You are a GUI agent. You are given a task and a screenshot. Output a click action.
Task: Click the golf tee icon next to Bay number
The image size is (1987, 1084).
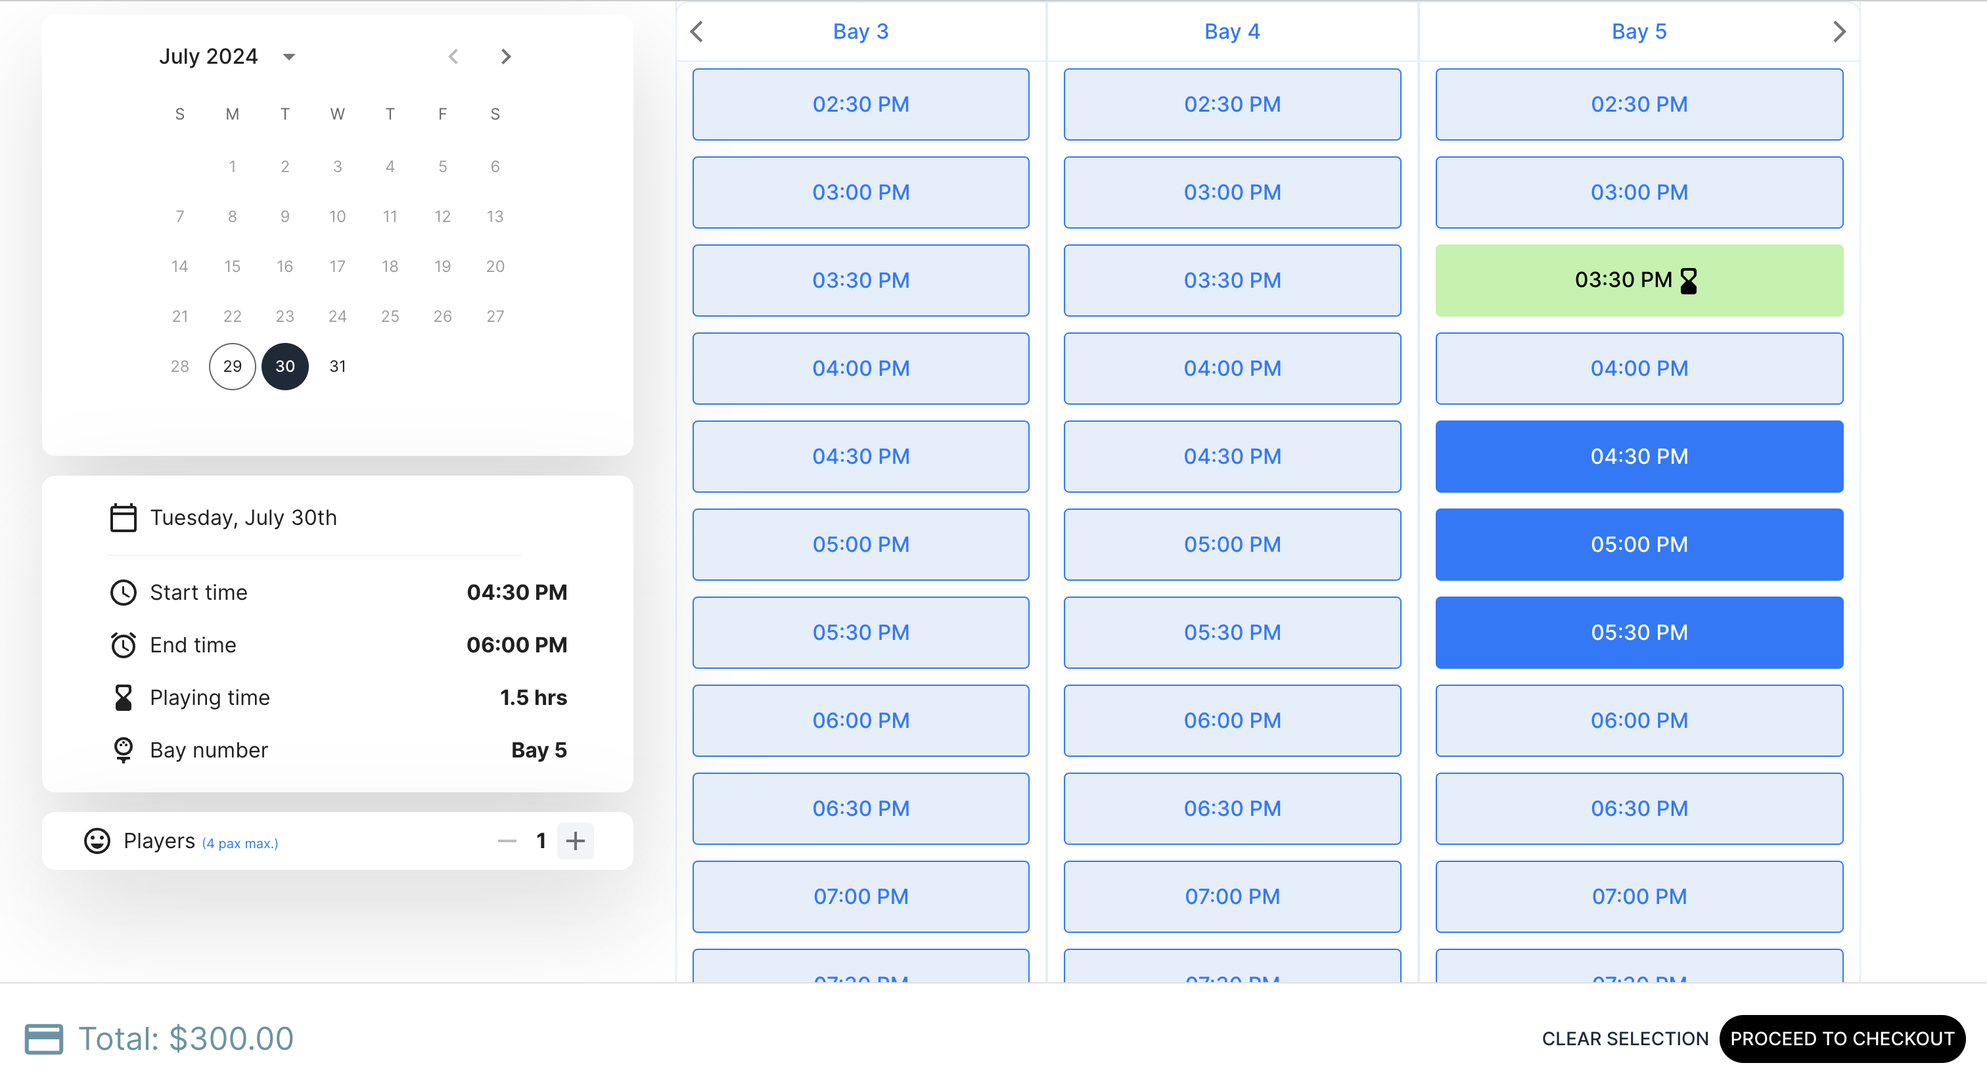pos(124,749)
